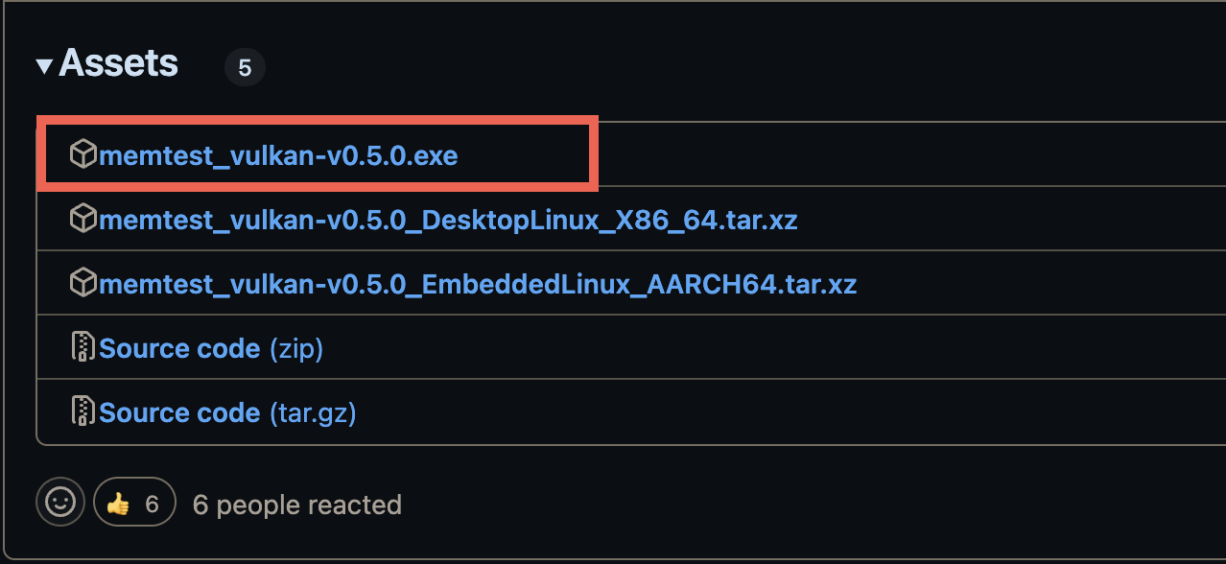Click the package icon for DesktopLinux tarball
Viewport: 1226px width, 564px height.
pyautogui.click(x=84, y=220)
